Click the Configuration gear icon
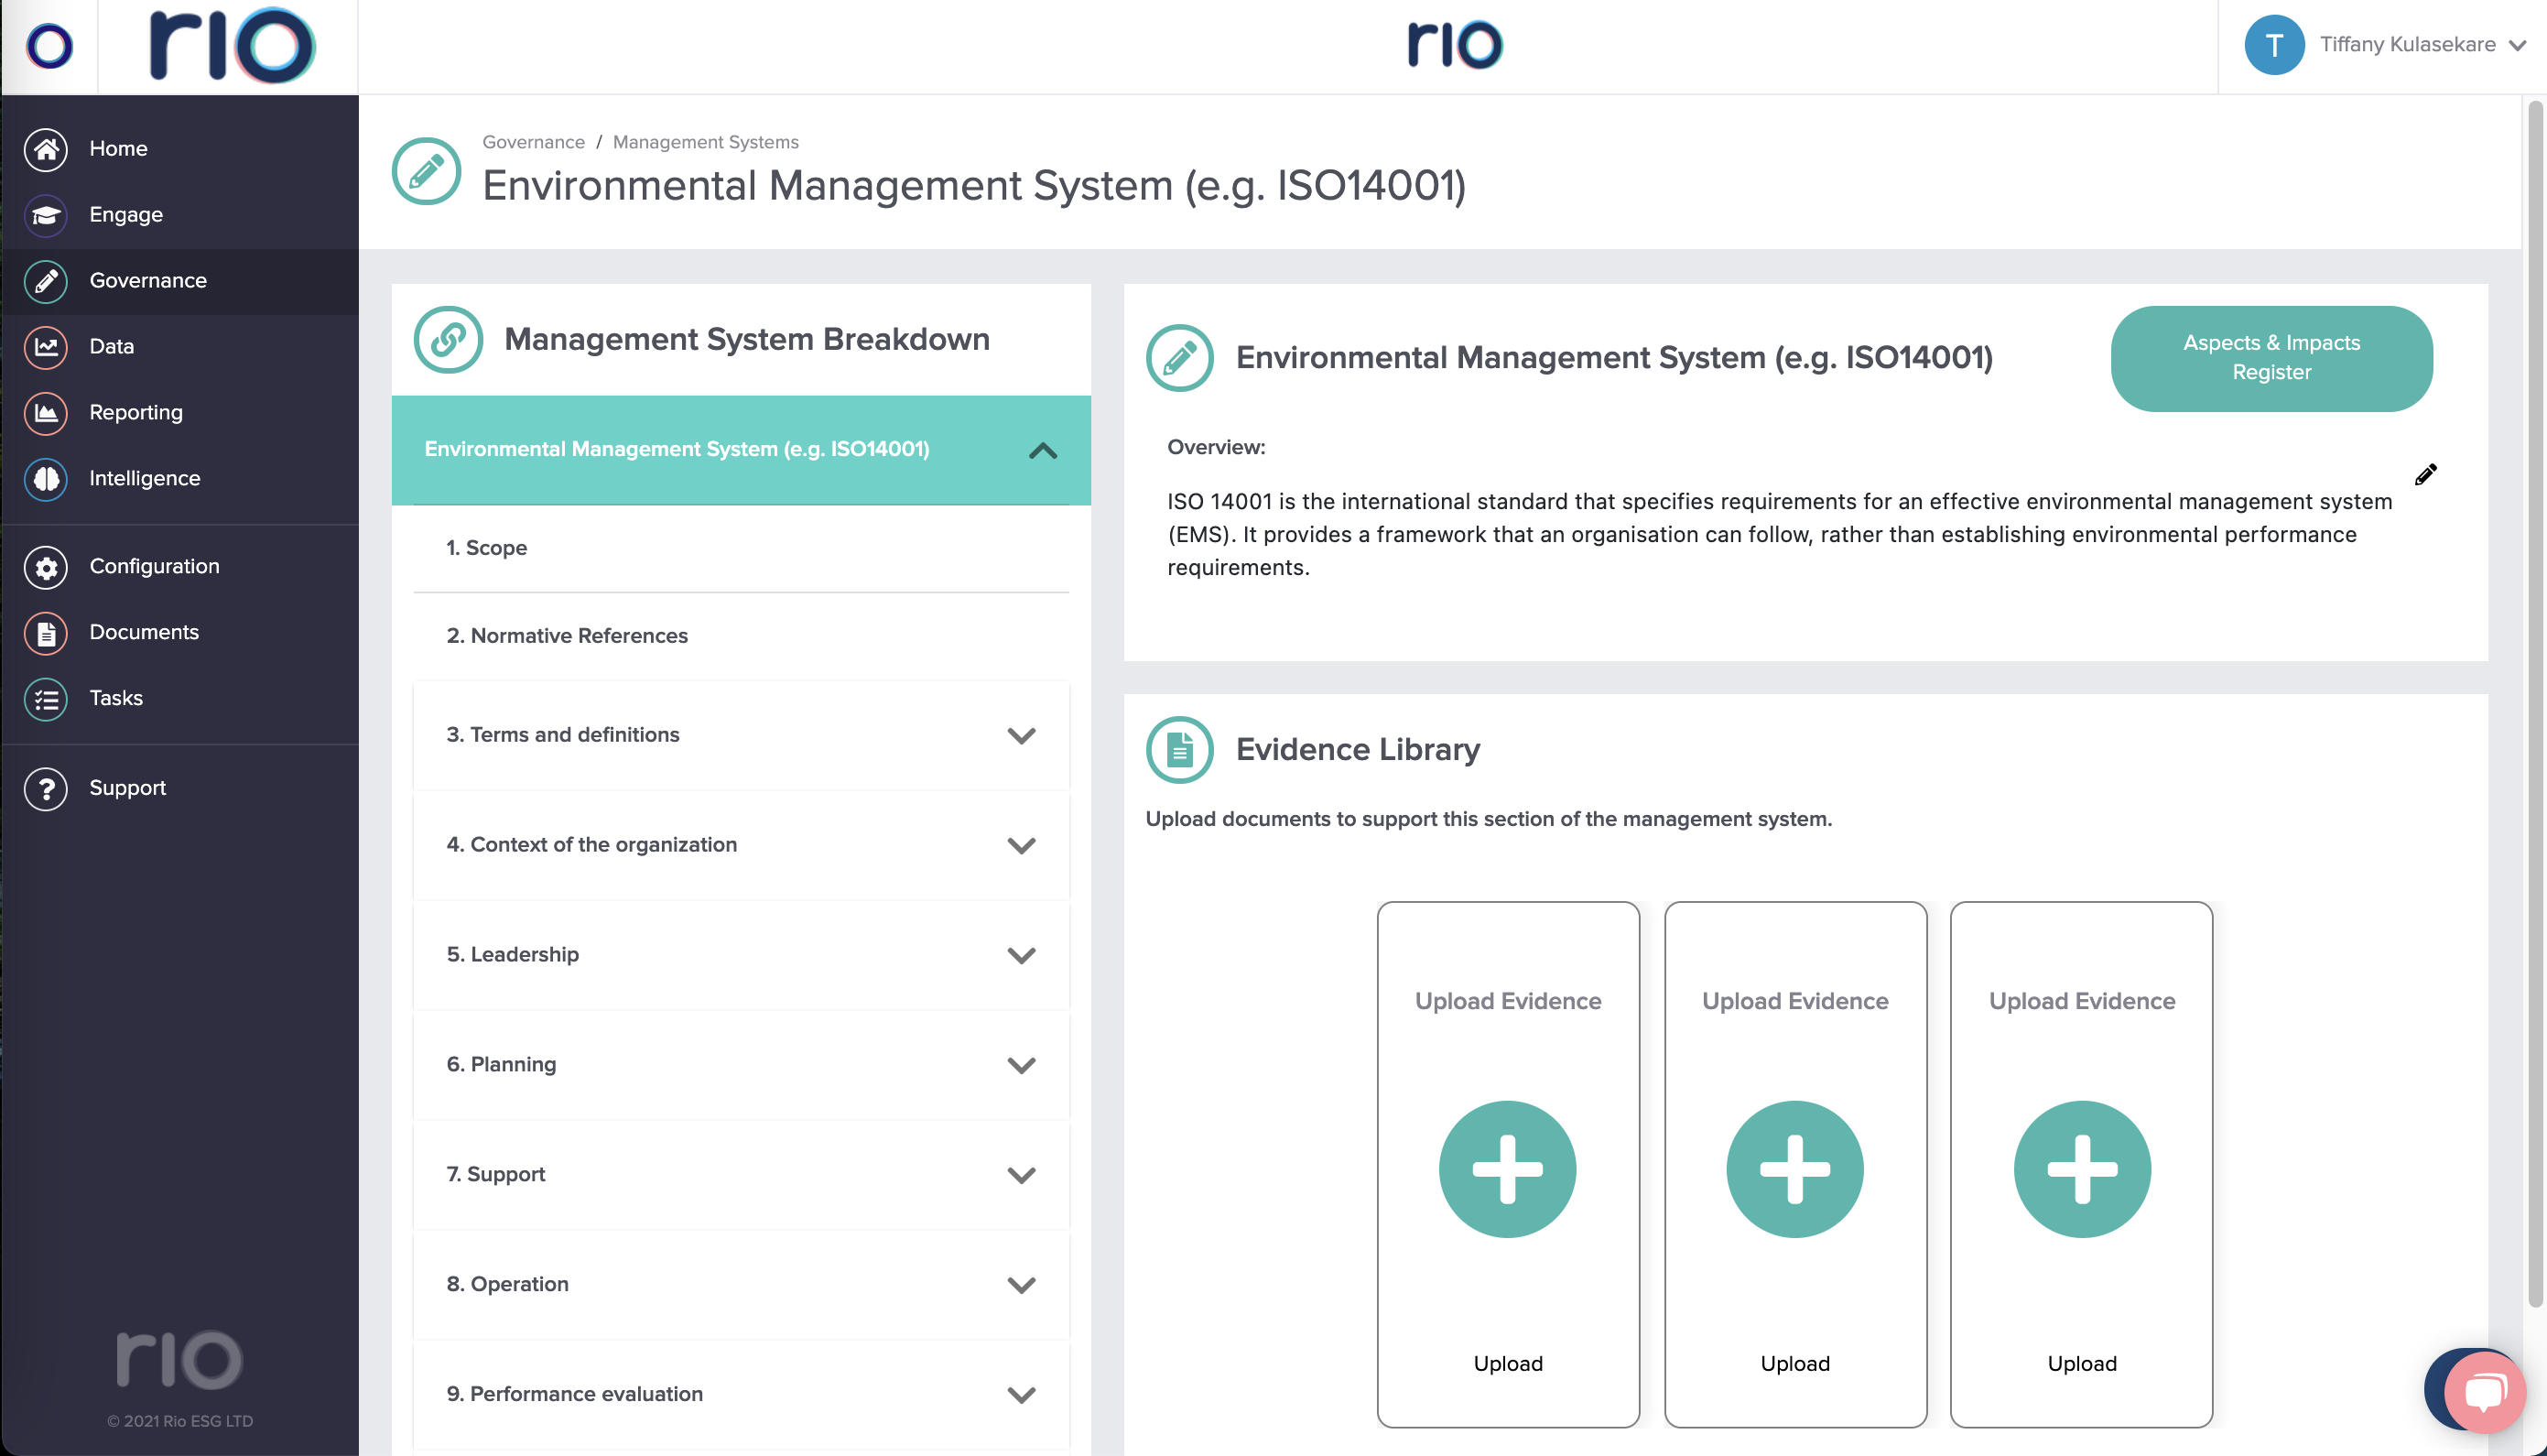The image size is (2547, 1456). point(46,567)
